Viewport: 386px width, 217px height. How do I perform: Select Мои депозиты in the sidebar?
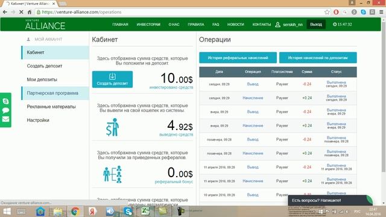coord(55,80)
